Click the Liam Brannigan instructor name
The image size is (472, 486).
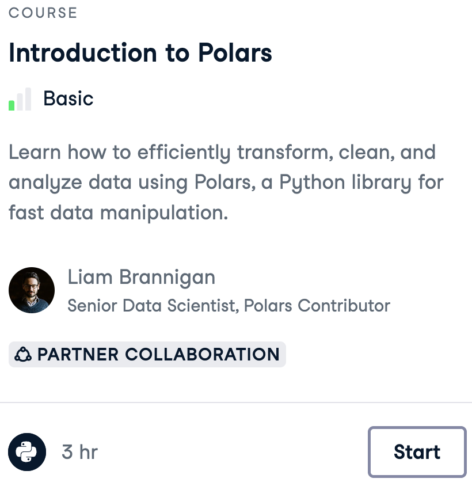(x=142, y=278)
